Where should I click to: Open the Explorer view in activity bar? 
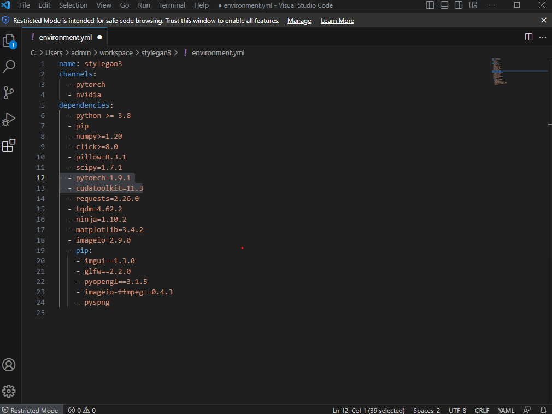point(9,41)
